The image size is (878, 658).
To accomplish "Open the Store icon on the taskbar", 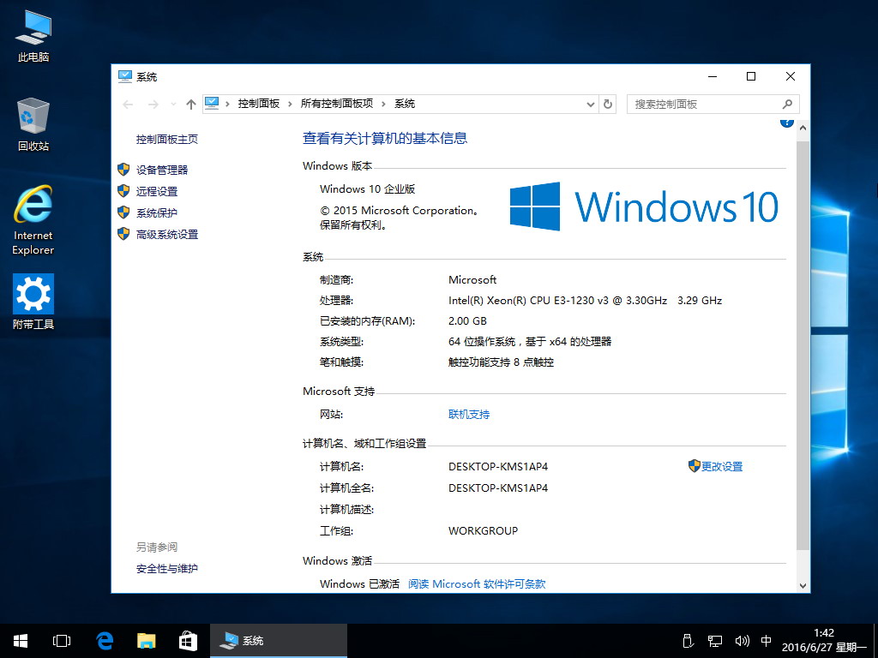I will point(188,641).
